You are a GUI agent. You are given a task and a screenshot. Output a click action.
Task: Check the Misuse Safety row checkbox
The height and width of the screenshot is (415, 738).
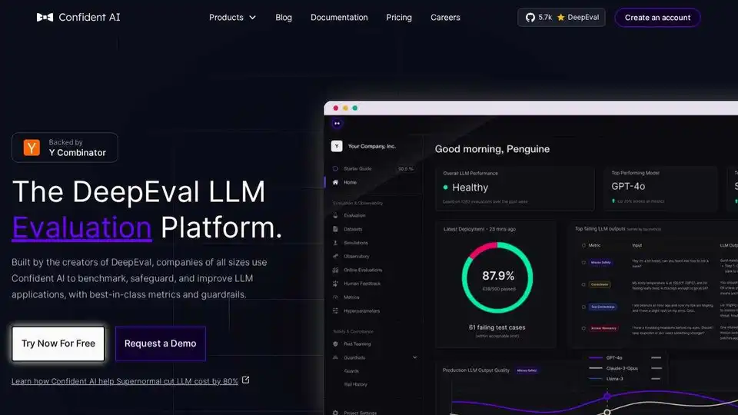[583, 263]
